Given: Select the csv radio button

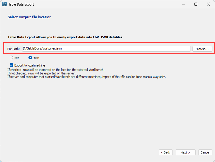Looking at the screenshot, I should coord(11,58).
